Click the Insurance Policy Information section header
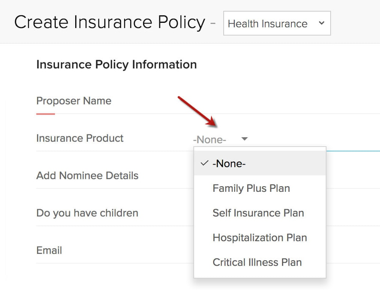380x301 pixels. click(x=116, y=64)
